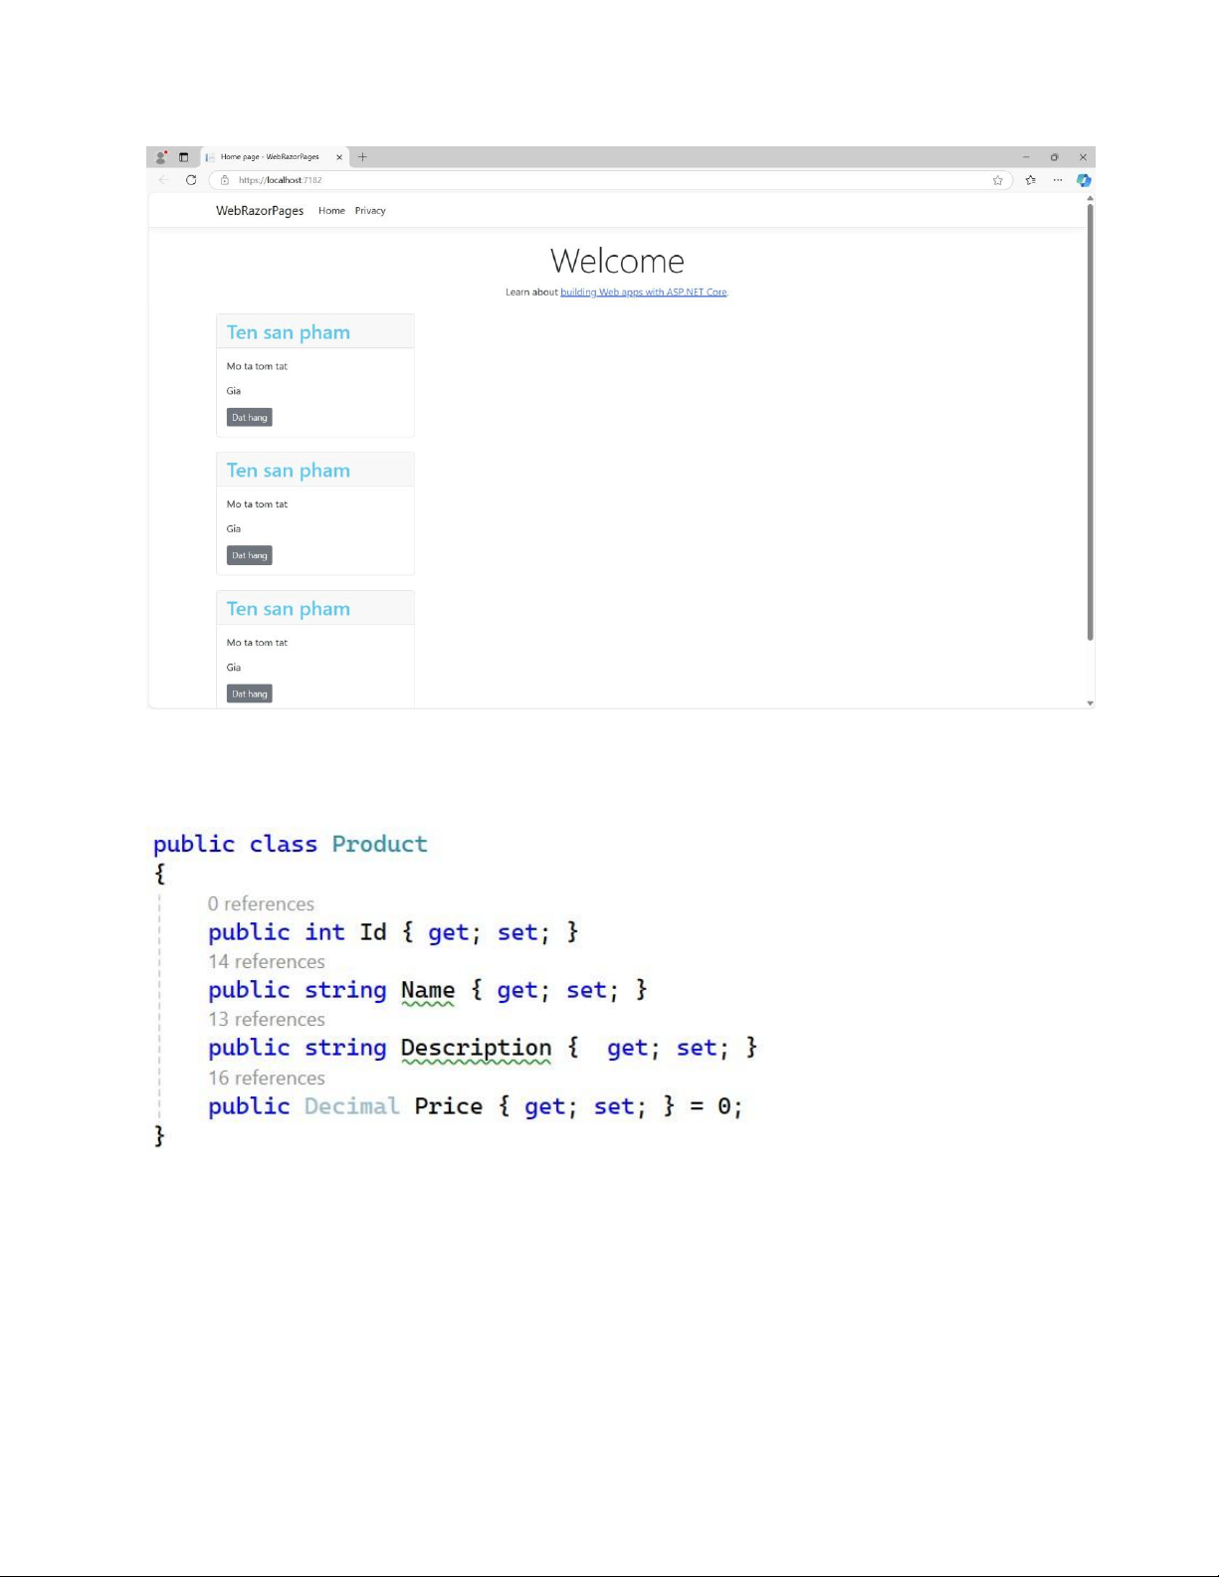Click the WebRazorPages brand link
This screenshot has width=1219, height=1577.
tap(260, 211)
